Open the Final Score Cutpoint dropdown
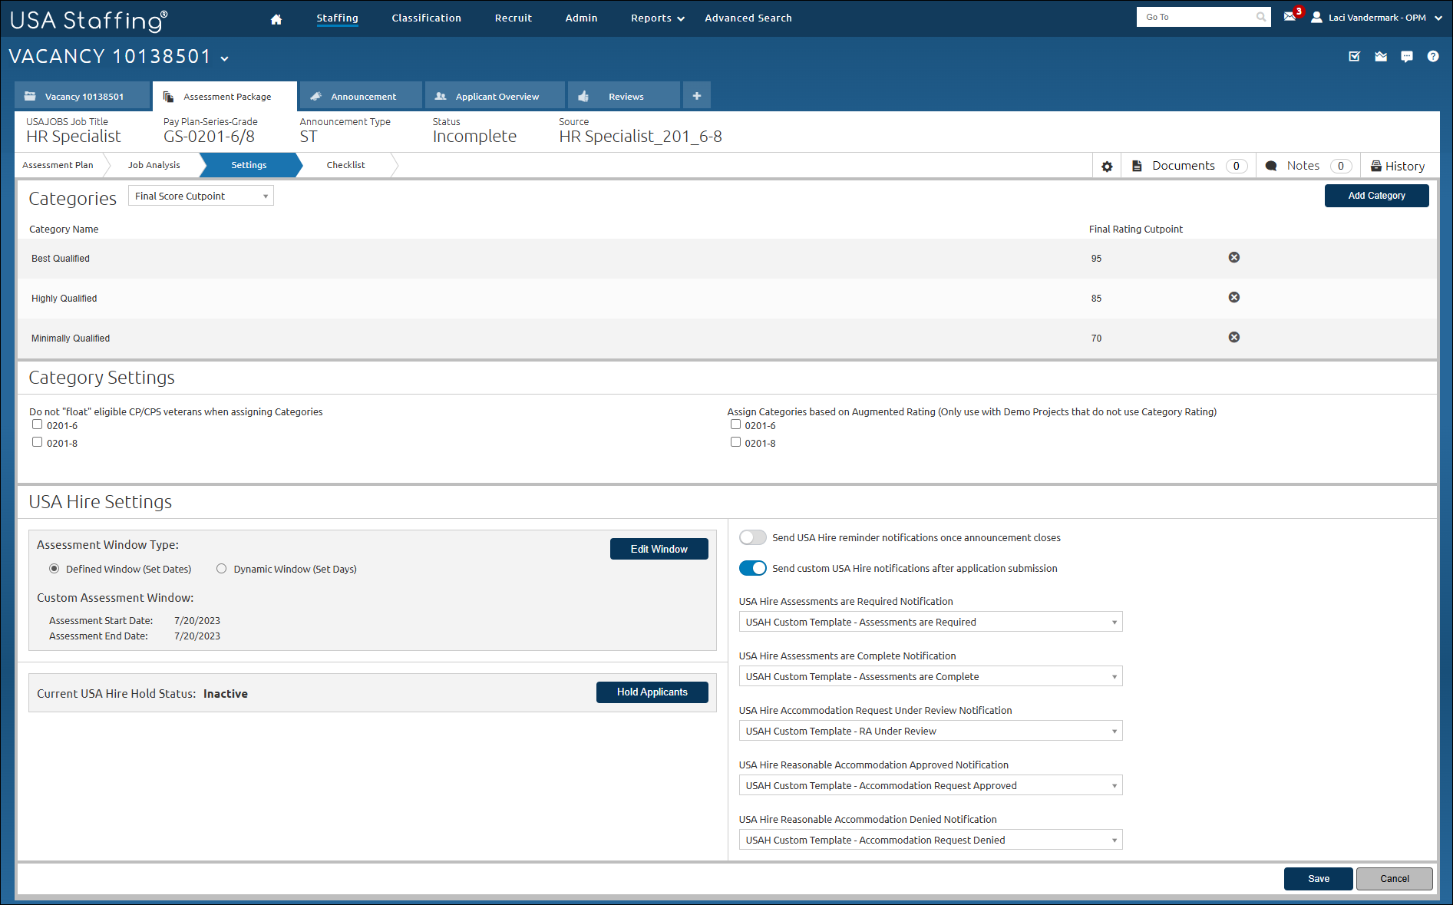 point(201,197)
